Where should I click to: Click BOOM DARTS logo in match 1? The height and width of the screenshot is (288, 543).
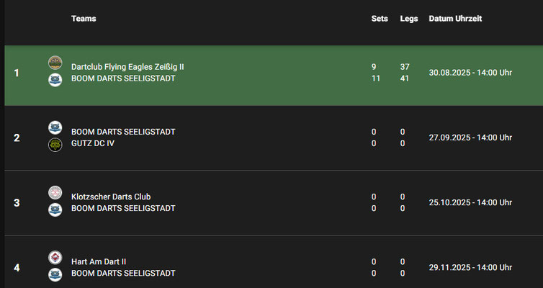[55, 79]
